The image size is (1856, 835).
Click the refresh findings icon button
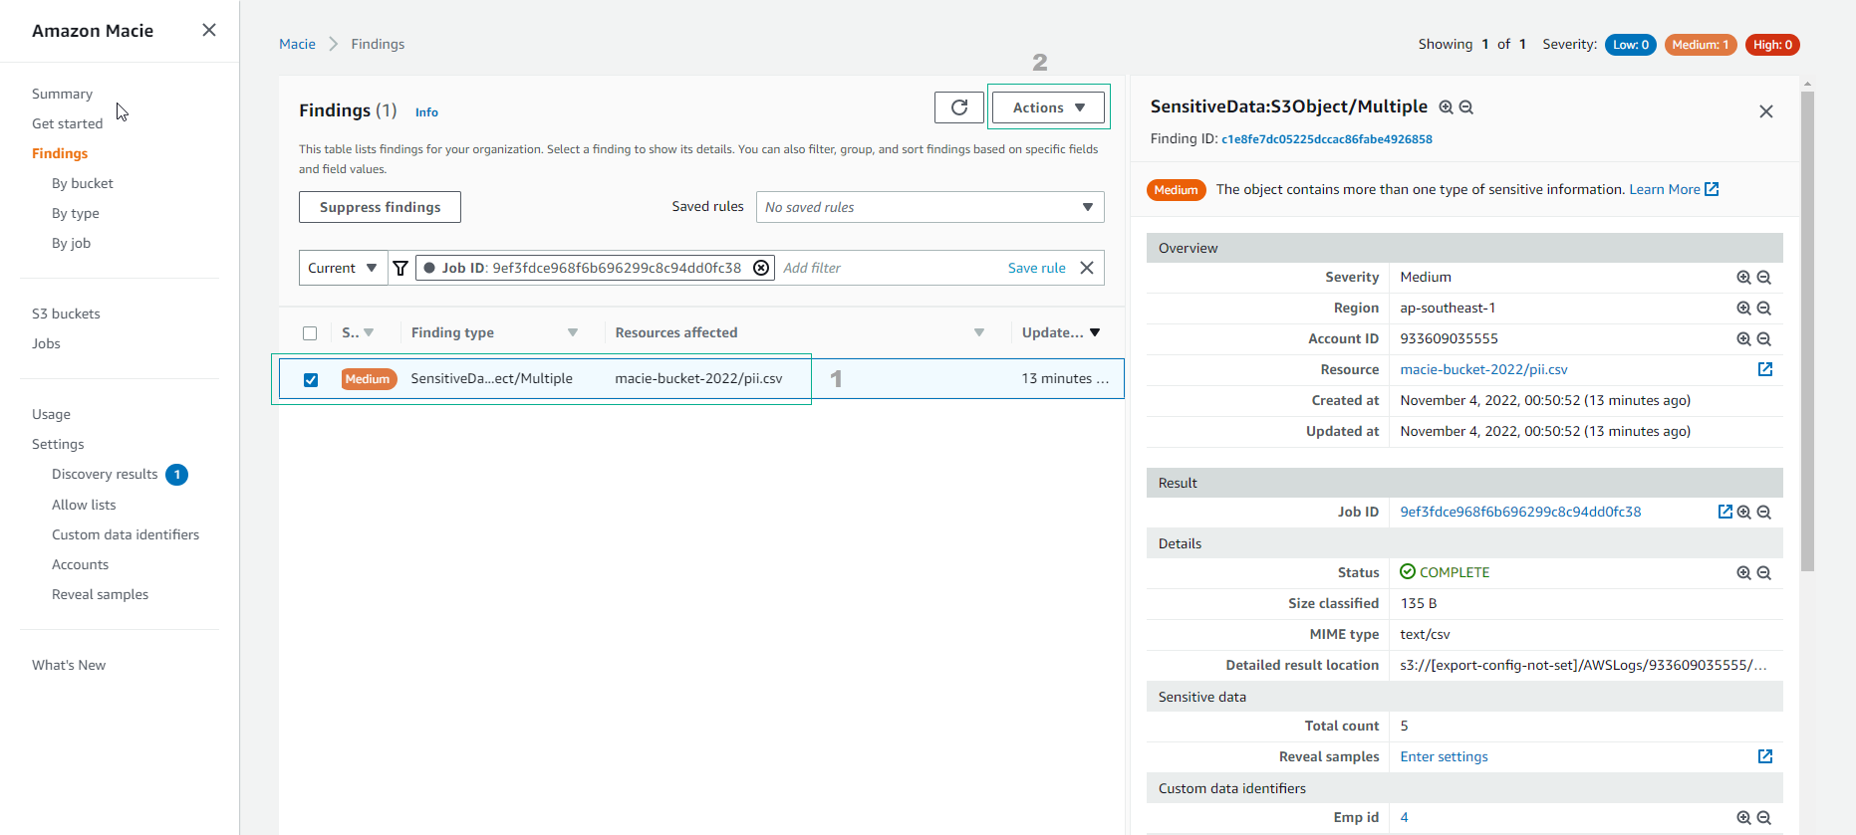[x=958, y=107]
